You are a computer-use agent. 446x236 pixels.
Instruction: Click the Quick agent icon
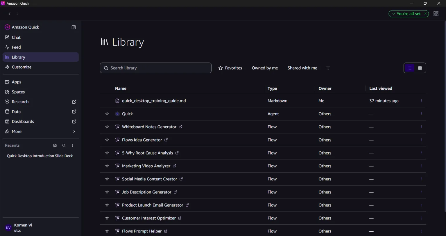pos(117,114)
